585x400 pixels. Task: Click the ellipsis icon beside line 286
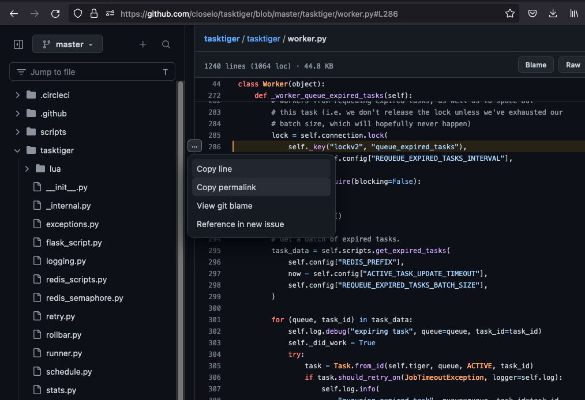coord(194,147)
